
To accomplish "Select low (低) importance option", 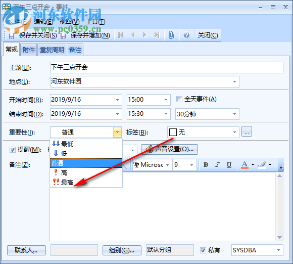I will click(86, 154).
